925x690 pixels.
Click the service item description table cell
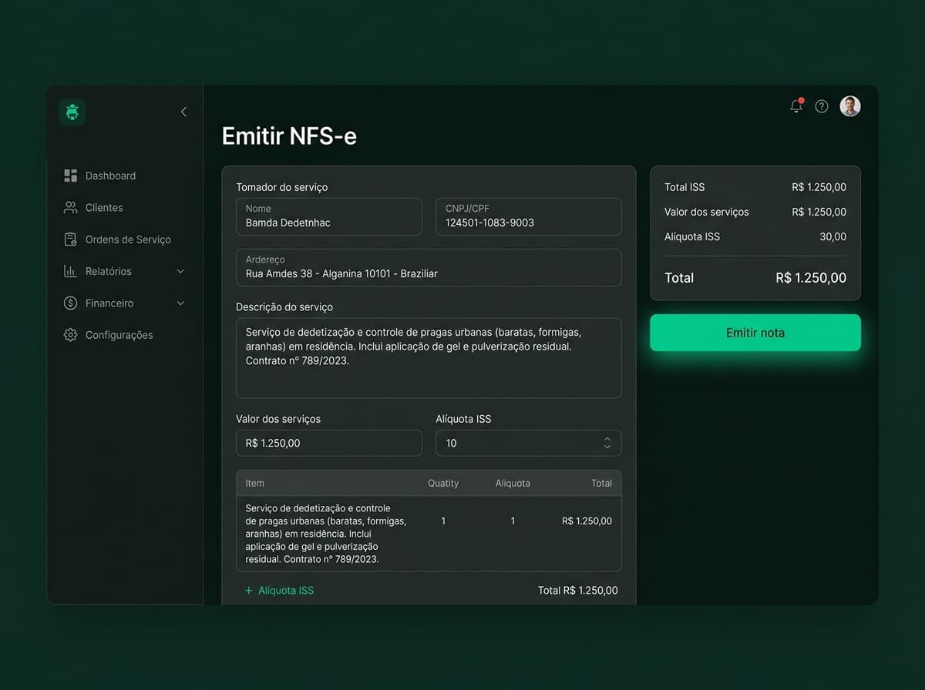[x=325, y=534]
